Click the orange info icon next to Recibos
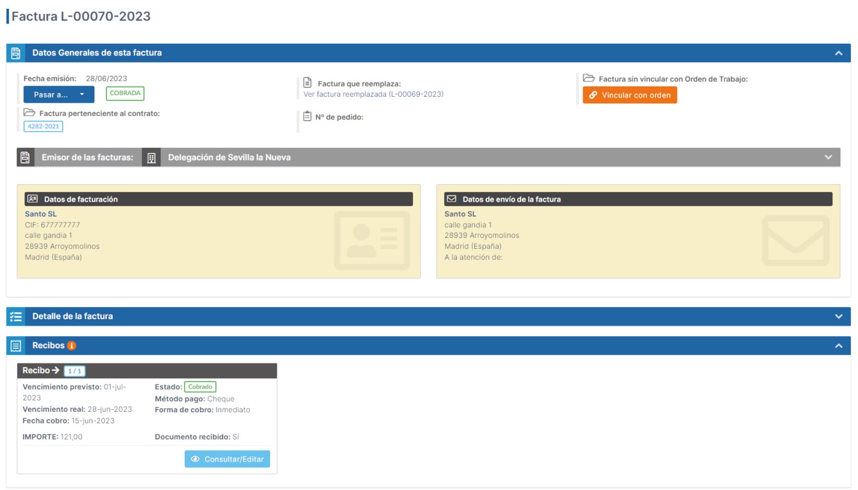This screenshot has height=490, width=858. [x=72, y=346]
